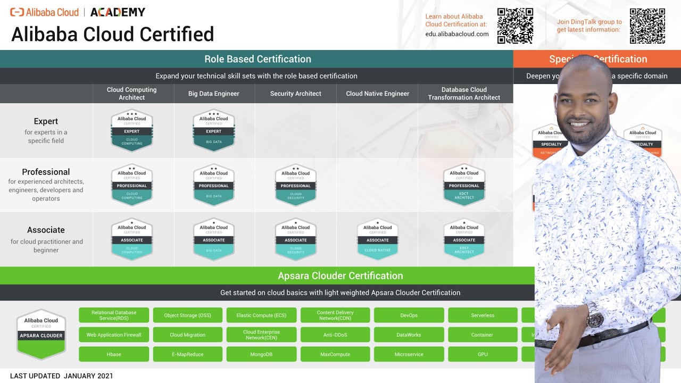
Task: Open the Professional EDCT Architect badge
Action: [464, 185]
